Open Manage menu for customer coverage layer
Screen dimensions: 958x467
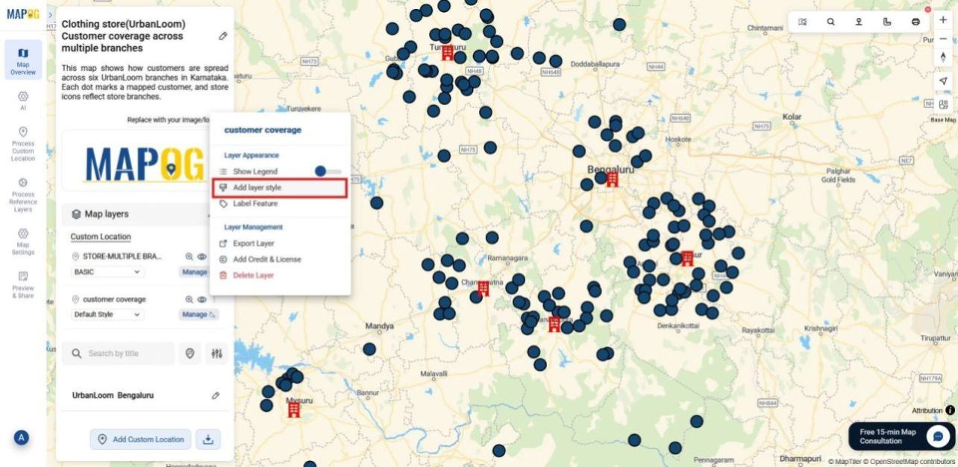pyautogui.click(x=198, y=315)
